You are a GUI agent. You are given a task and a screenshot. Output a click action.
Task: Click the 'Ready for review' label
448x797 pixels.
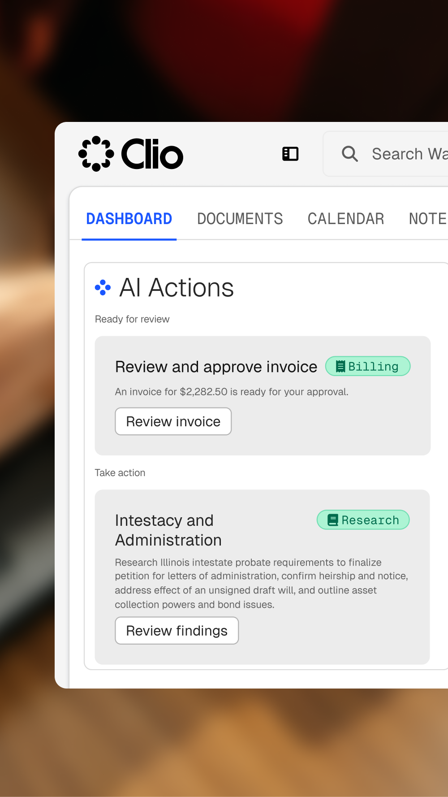(132, 319)
